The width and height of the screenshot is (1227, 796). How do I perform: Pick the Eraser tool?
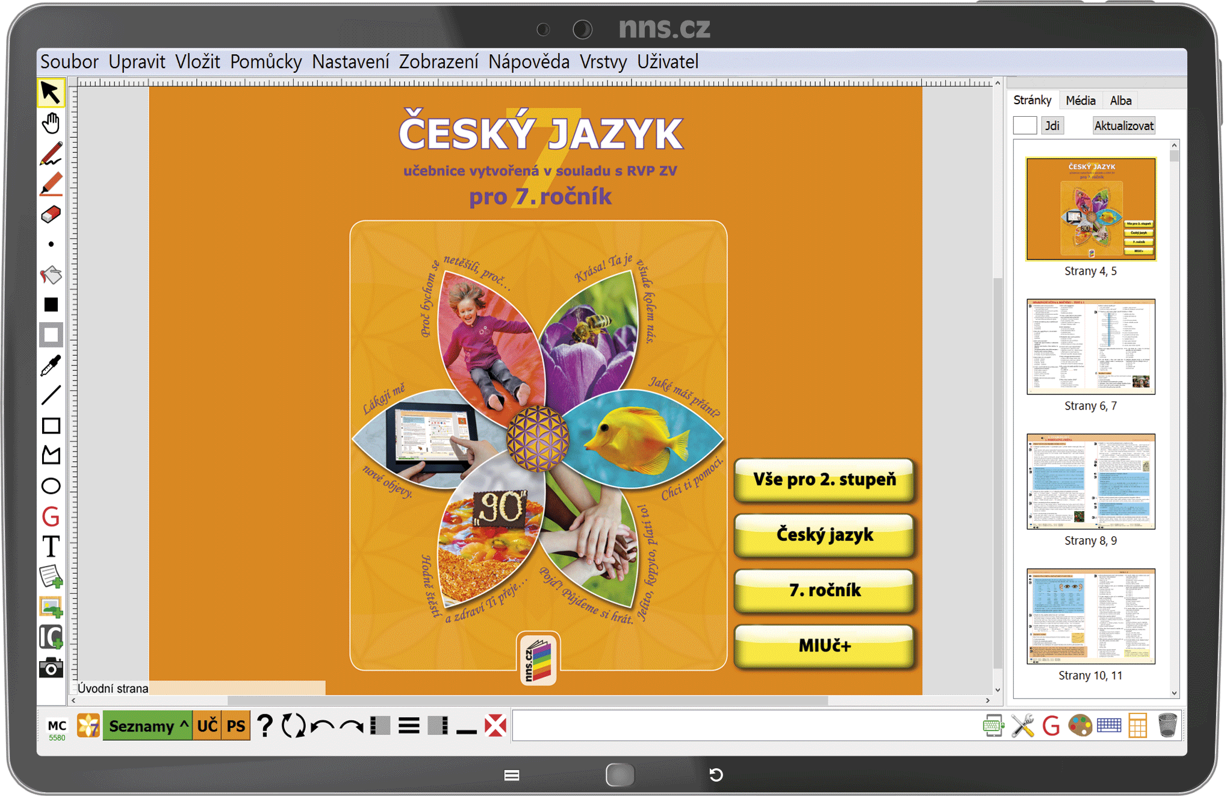51,214
